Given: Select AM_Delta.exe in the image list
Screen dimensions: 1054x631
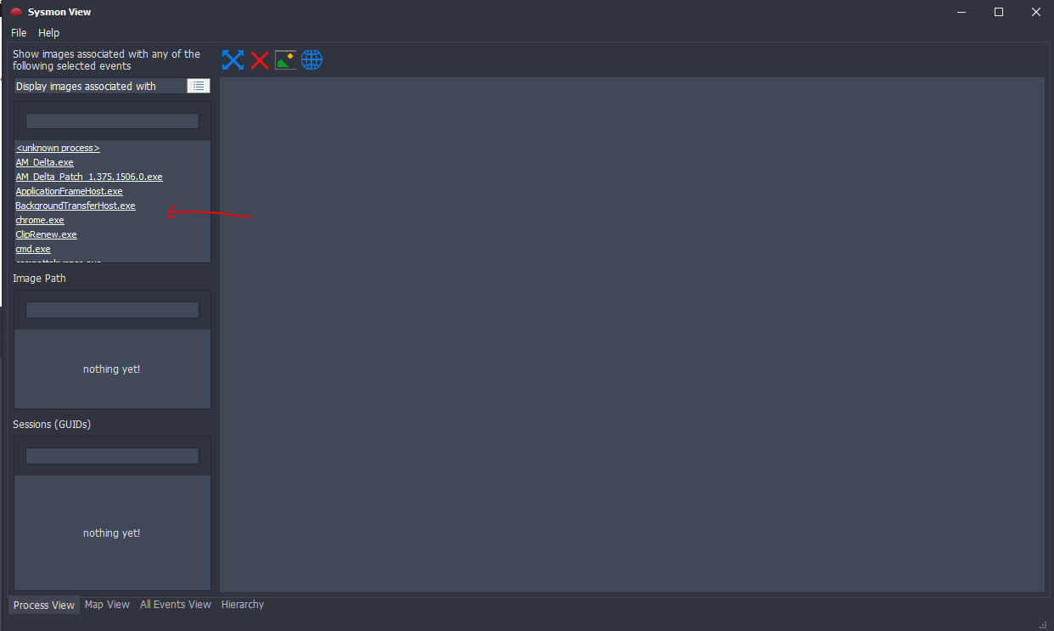Looking at the screenshot, I should pos(45,162).
